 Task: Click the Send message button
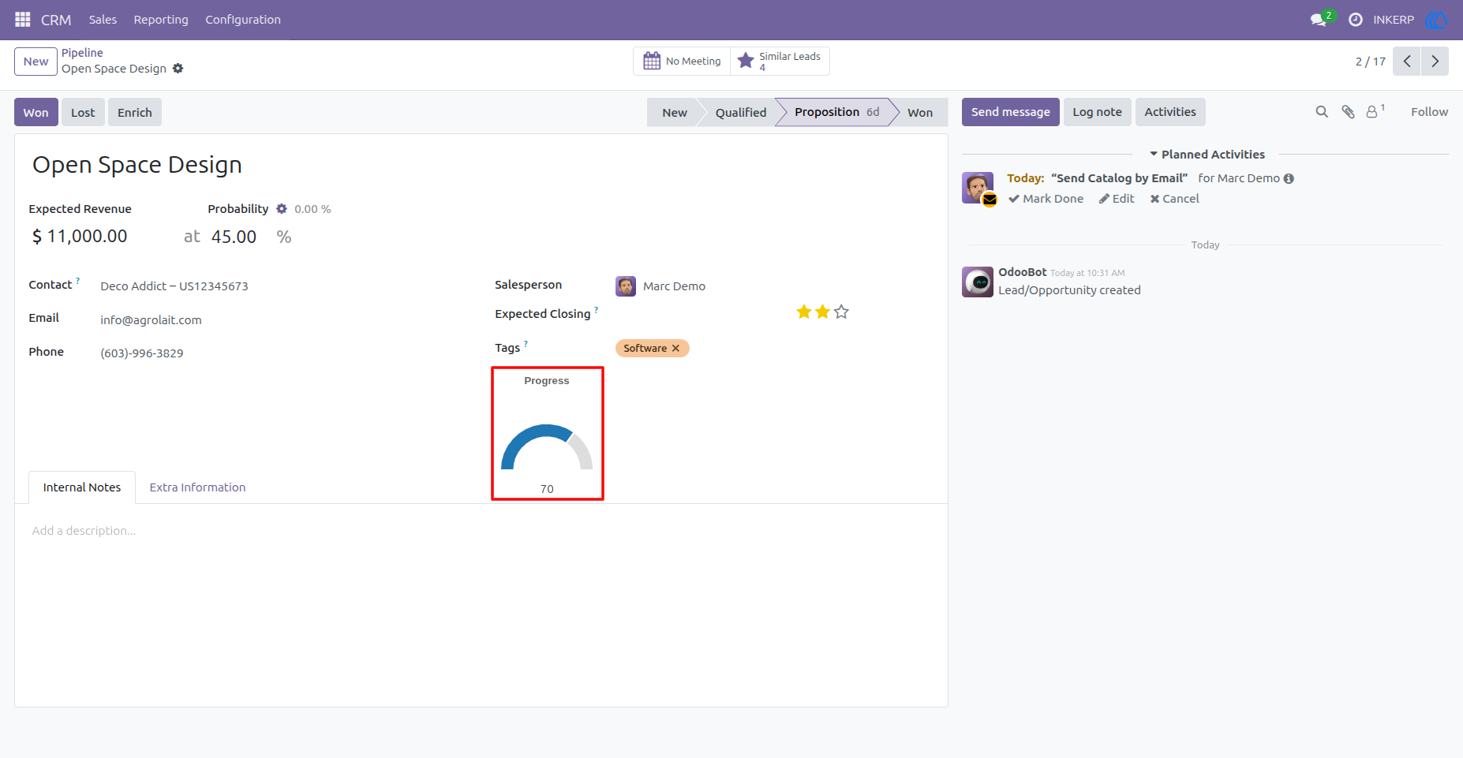pos(1010,112)
